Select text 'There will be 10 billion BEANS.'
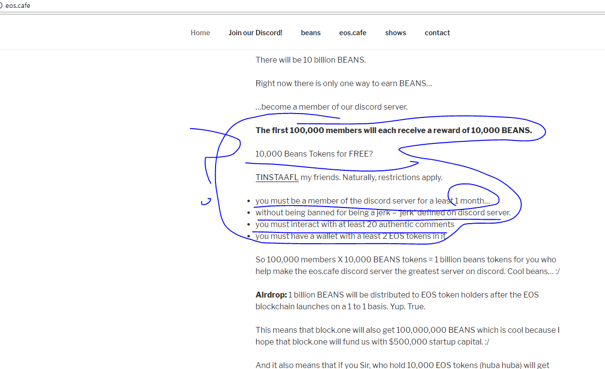605x369 pixels. click(311, 60)
